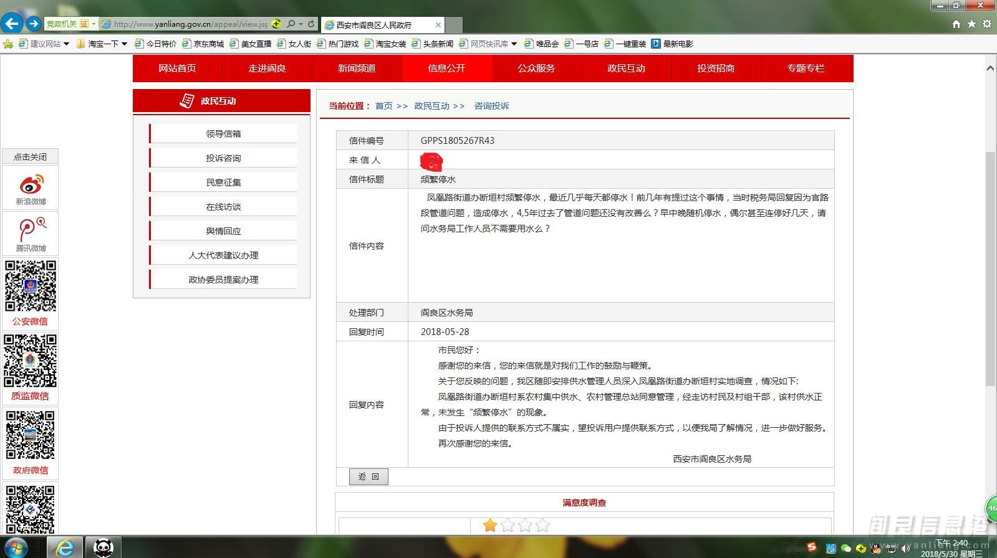The width and height of the screenshot is (997, 558).
Task: Open the 信息公开 nav menu
Action: 446,69
